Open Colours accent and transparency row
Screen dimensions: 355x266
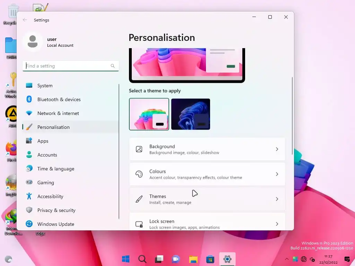pyautogui.click(x=207, y=174)
